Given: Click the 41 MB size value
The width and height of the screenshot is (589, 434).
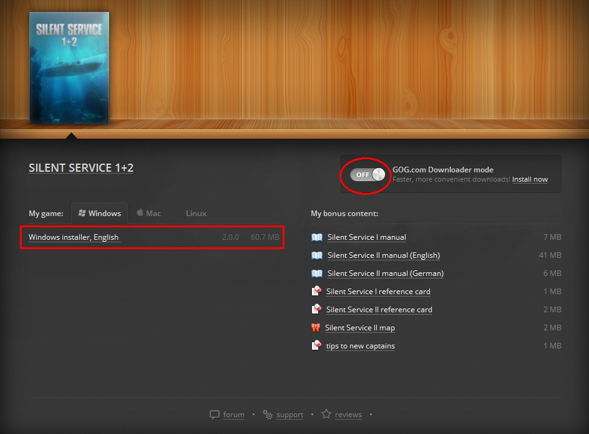Looking at the screenshot, I should coord(550,255).
